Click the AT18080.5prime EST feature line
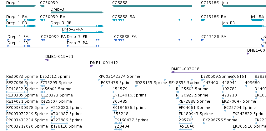This screenshot has height=131, width=266. point(59,111)
